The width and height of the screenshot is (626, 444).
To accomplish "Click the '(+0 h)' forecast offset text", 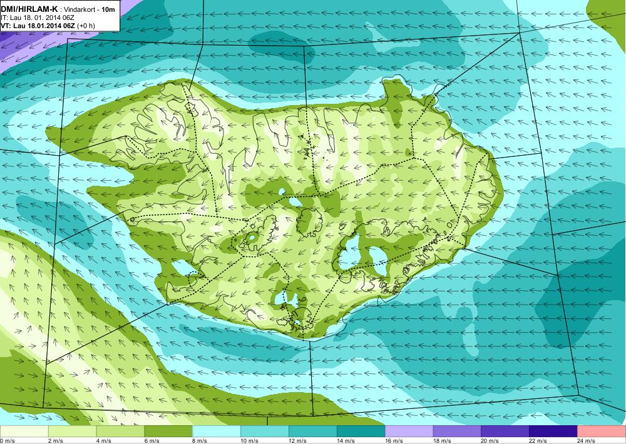I will (x=86, y=26).
